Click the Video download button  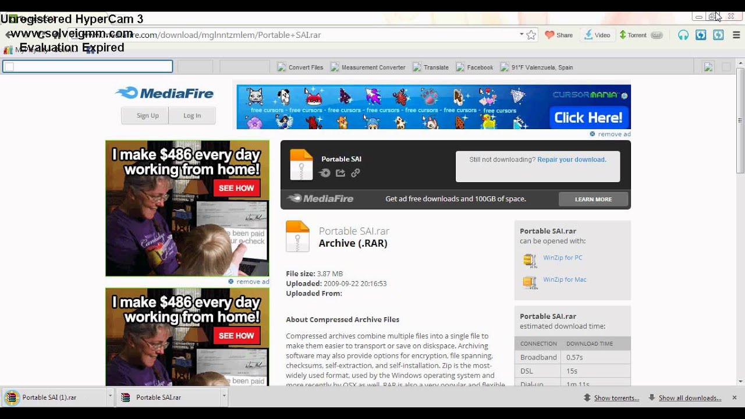tap(597, 35)
